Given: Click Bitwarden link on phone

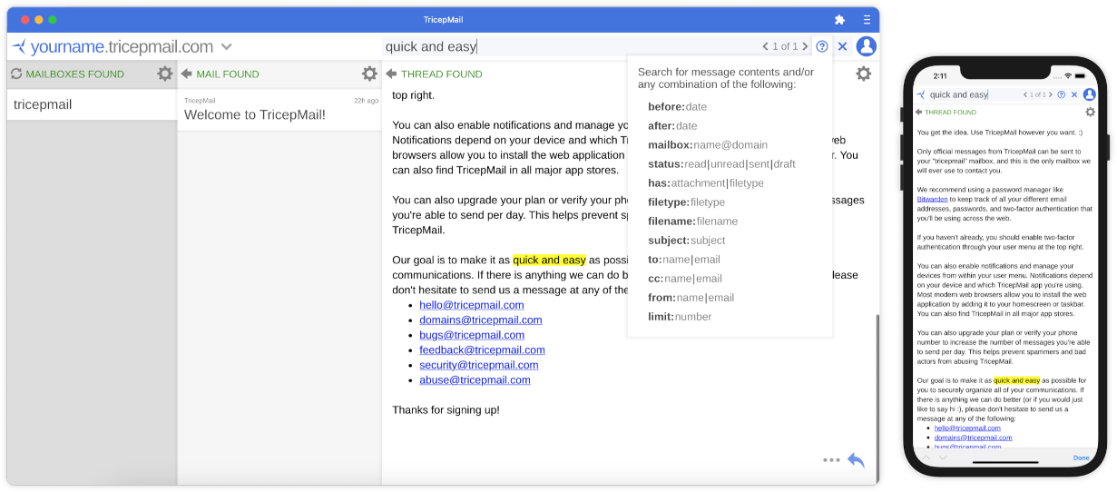Looking at the screenshot, I should pyautogui.click(x=932, y=199).
